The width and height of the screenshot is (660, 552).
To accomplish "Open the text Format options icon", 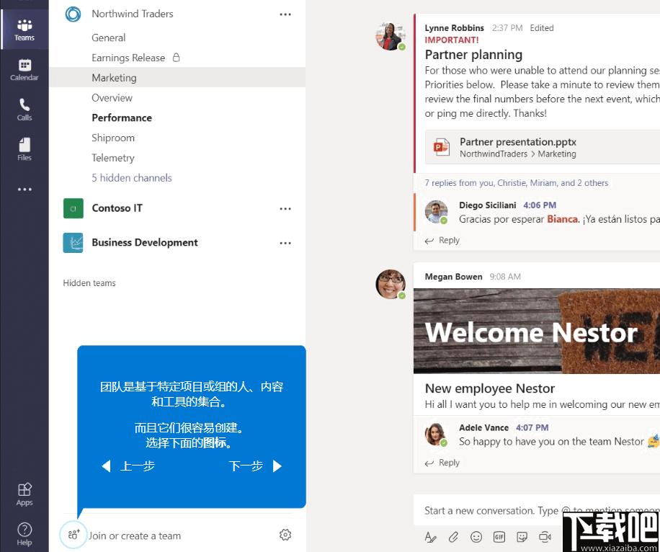I will pyautogui.click(x=430, y=537).
